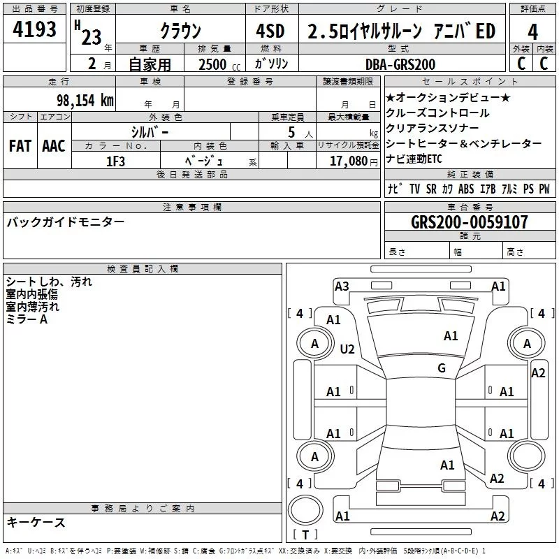This screenshot has height=559, width=559.
Task: Select lot number 4193
Action: coord(34,30)
